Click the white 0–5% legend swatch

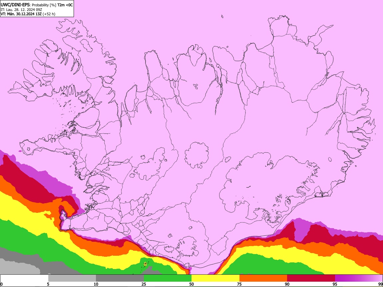[x=24, y=278]
